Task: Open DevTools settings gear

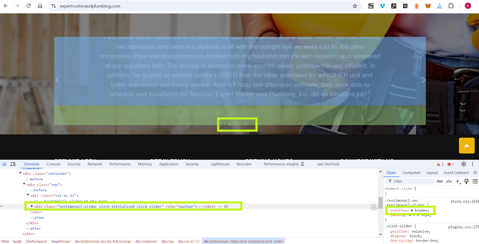Action: coord(463,164)
